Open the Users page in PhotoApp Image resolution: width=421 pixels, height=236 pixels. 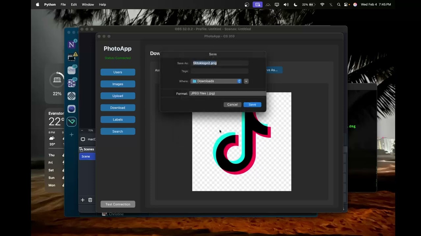pos(118,72)
